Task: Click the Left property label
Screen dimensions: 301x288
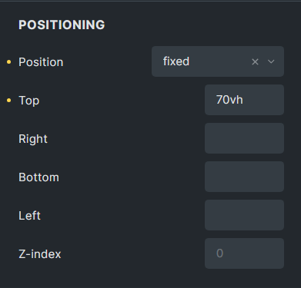Action: click(29, 216)
